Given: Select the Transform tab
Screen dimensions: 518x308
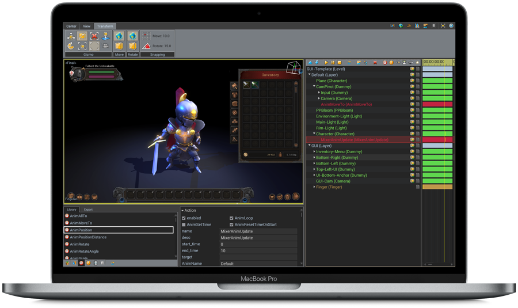Looking at the screenshot, I should [105, 26].
